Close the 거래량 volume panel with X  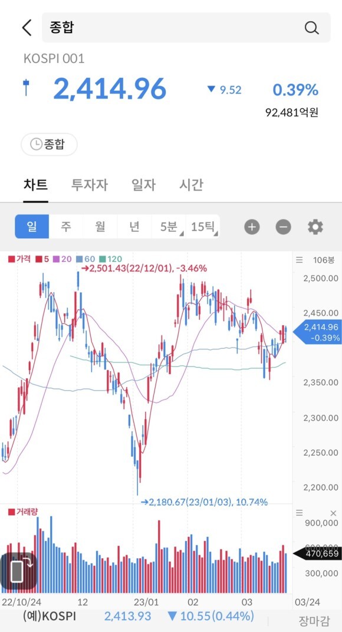[x=333, y=513]
